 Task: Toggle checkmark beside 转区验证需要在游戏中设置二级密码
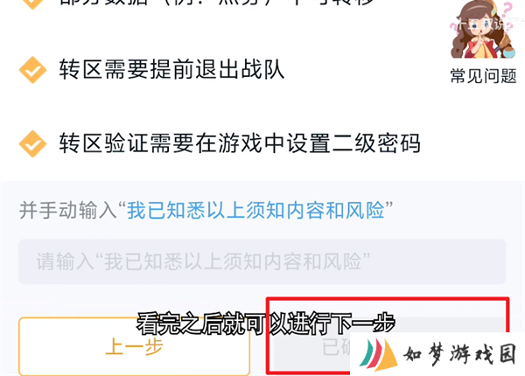tap(32, 144)
